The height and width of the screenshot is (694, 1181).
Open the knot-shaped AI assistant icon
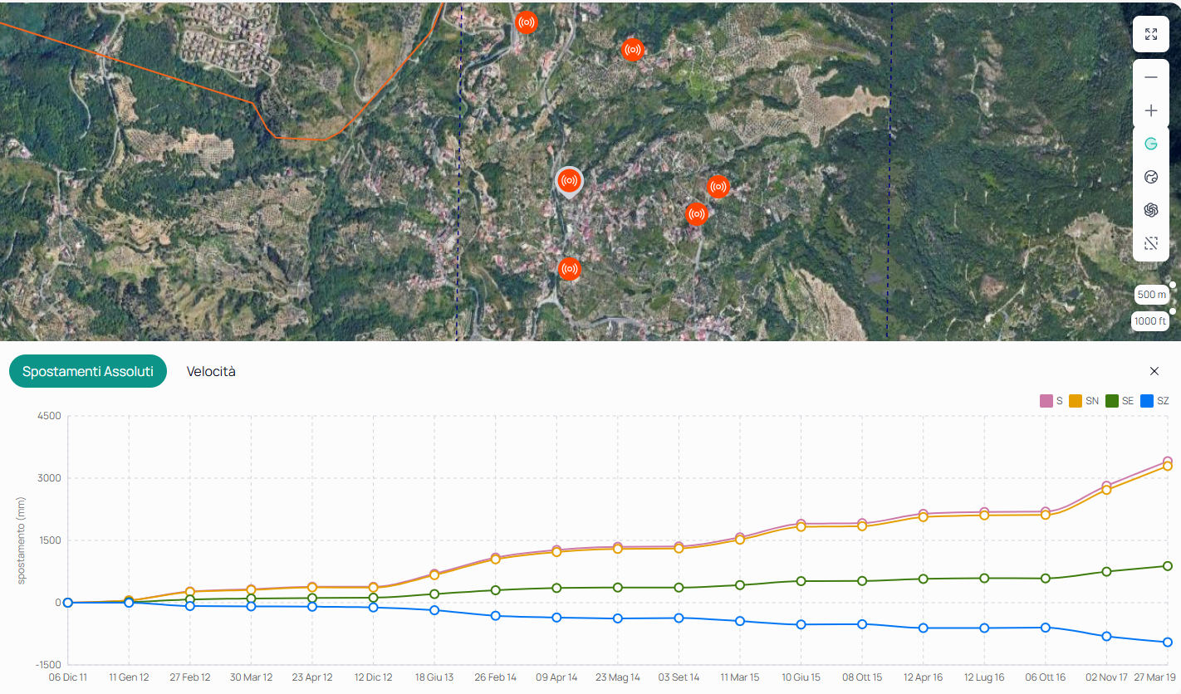1151,210
